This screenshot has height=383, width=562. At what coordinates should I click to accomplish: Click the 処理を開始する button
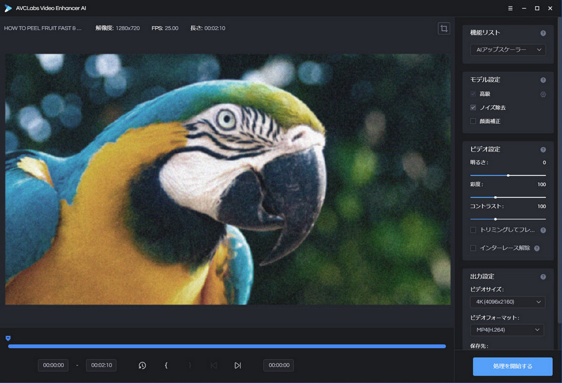(x=513, y=366)
